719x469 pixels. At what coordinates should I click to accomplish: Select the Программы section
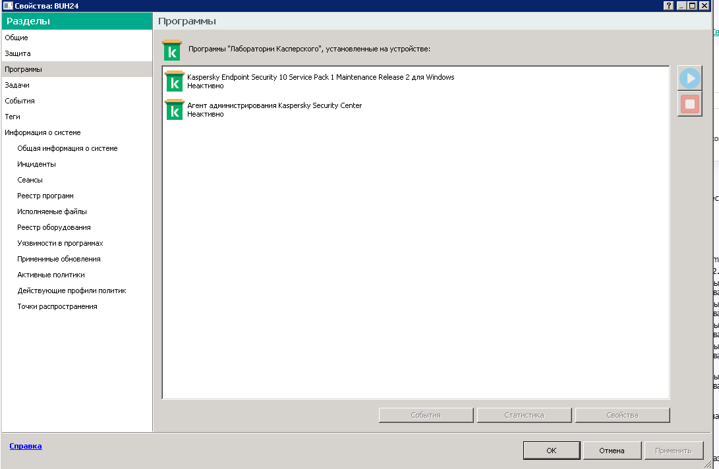(77, 69)
